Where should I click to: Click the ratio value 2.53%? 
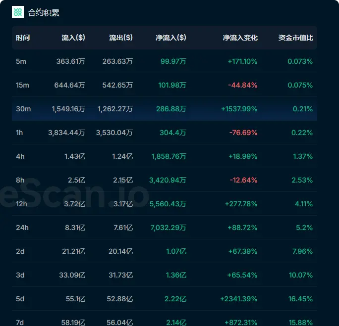click(x=302, y=180)
